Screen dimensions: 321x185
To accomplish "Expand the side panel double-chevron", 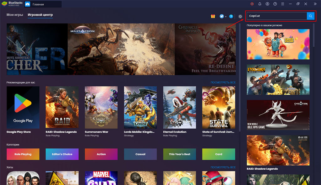I will [315, 4].
